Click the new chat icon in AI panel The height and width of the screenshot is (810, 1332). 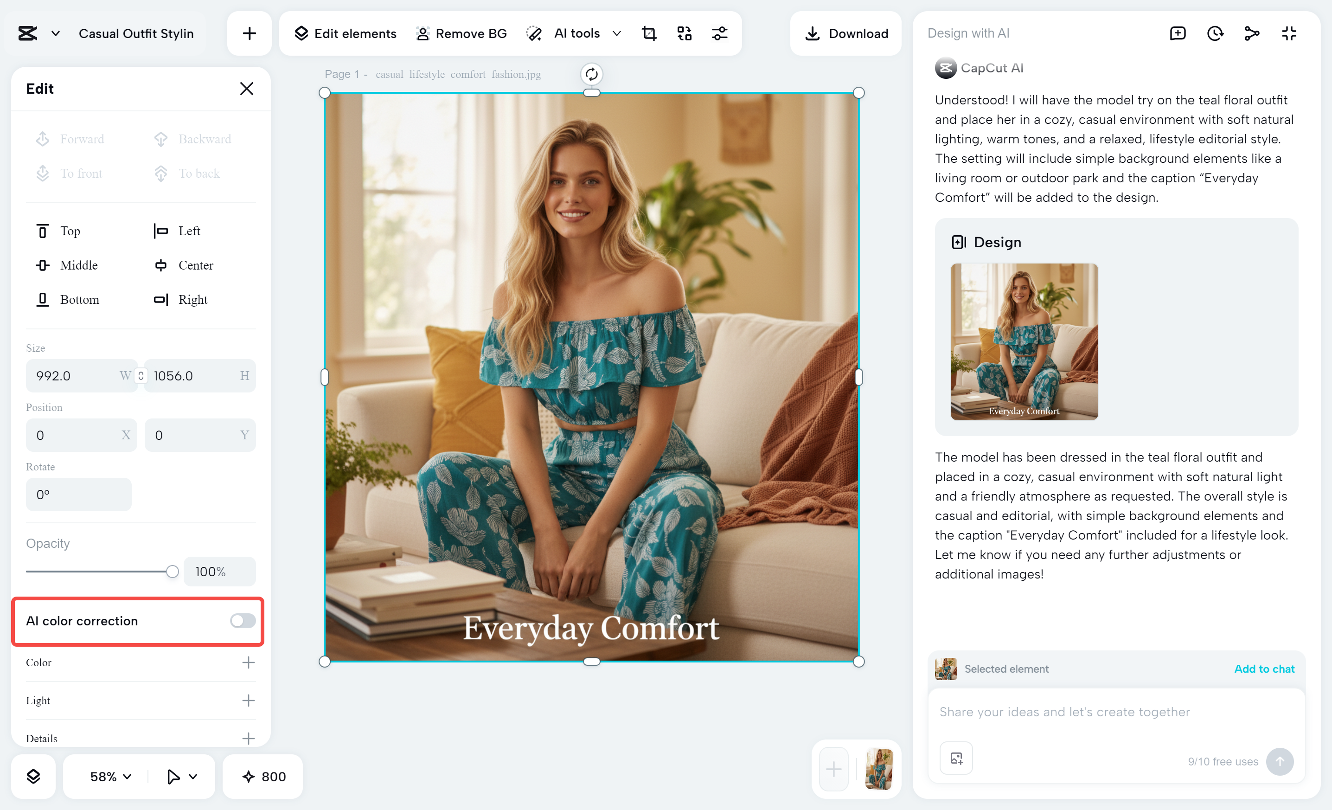[1178, 33]
